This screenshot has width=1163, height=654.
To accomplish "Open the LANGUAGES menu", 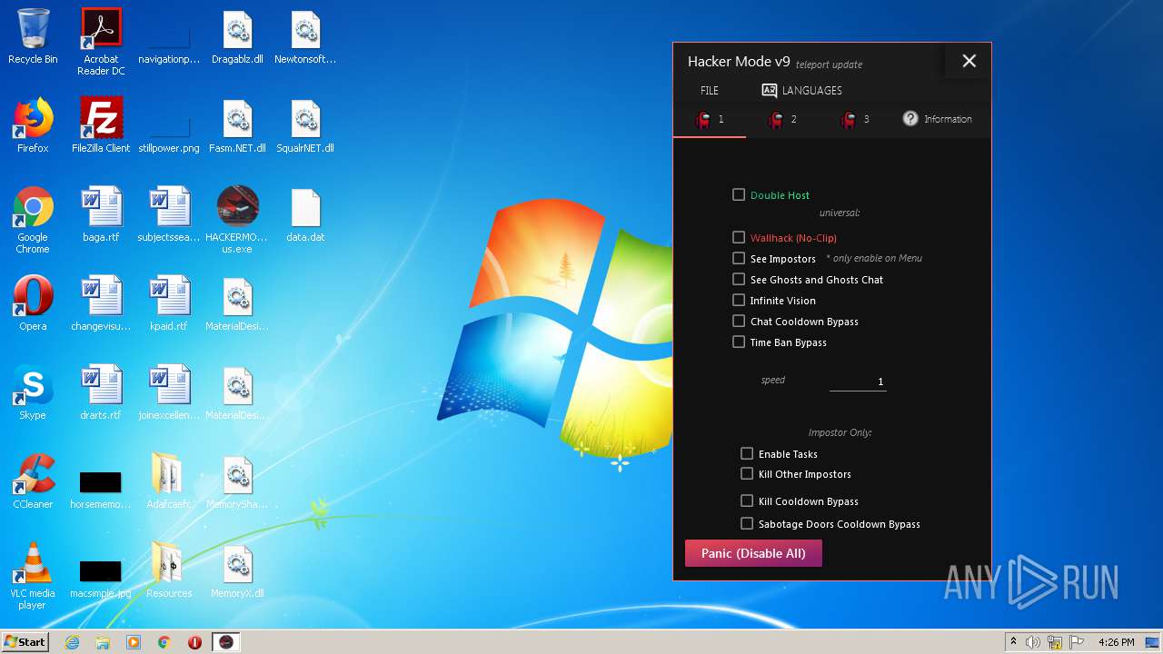I will click(801, 90).
